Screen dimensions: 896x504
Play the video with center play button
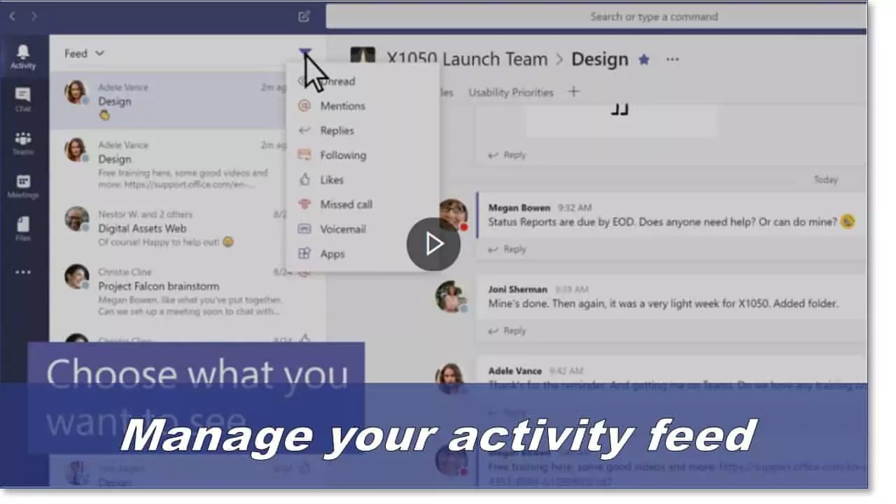(x=433, y=244)
